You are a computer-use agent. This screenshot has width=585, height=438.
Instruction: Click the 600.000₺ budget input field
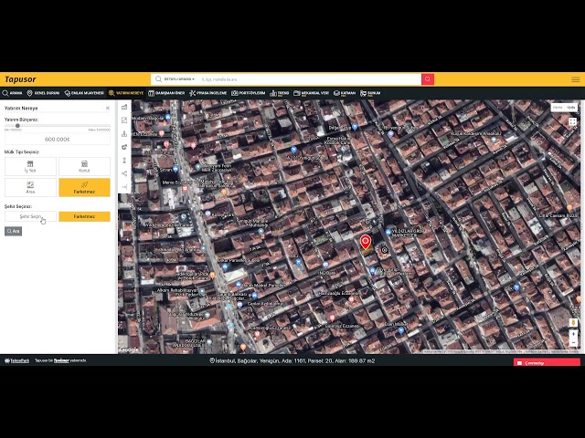pyautogui.click(x=58, y=139)
